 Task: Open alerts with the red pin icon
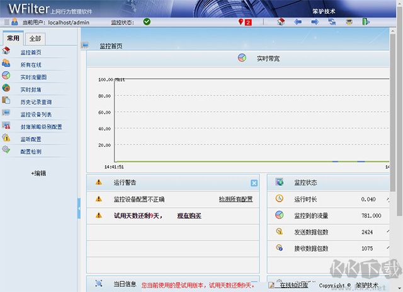click(x=241, y=22)
